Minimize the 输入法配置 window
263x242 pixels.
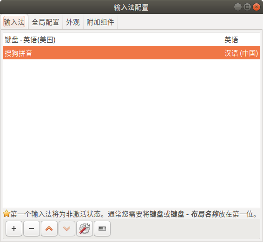pyautogui.click(x=237, y=7)
